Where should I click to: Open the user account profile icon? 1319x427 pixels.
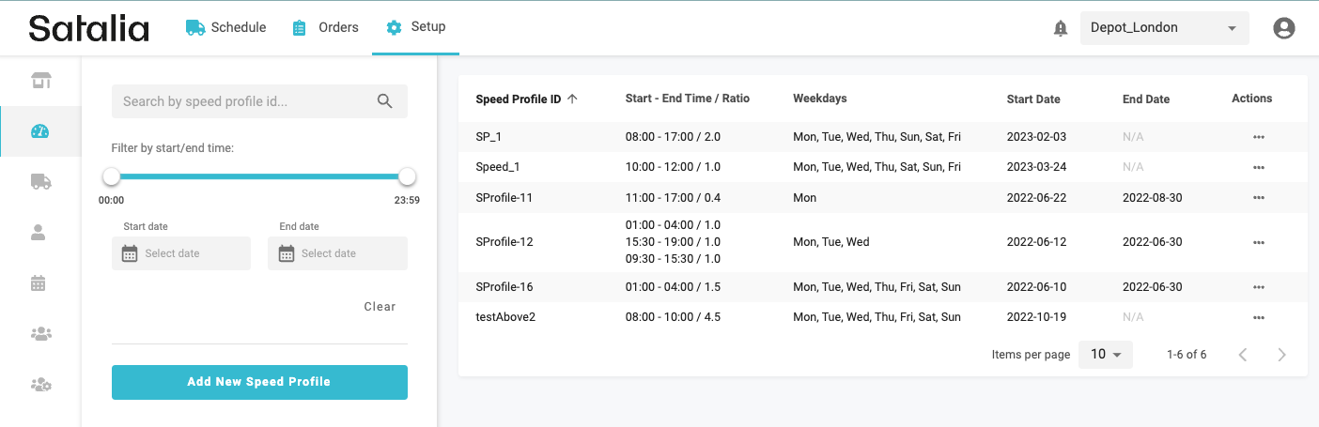tap(1283, 28)
